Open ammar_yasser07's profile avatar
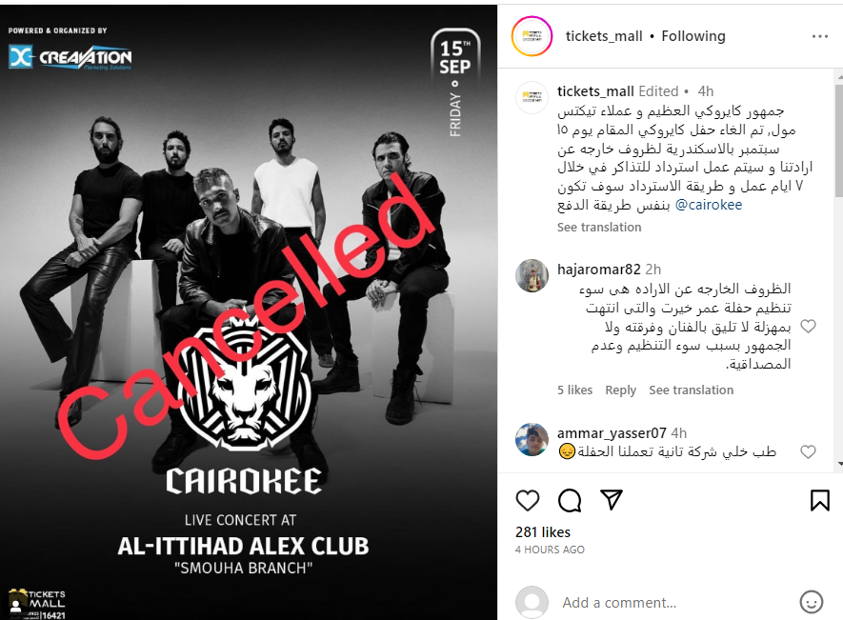 pos(532,439)
